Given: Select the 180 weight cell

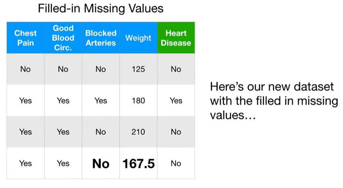Looking at the screenshot, I should pyautogui.click(x=138, y=101).
